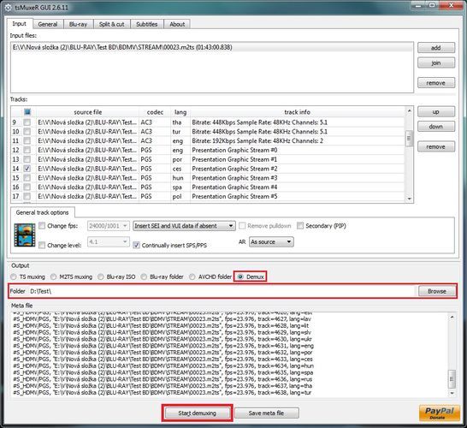Click the PayPal Donate button
This screenshot has width=467, height=428.
[x=440, y=413]
